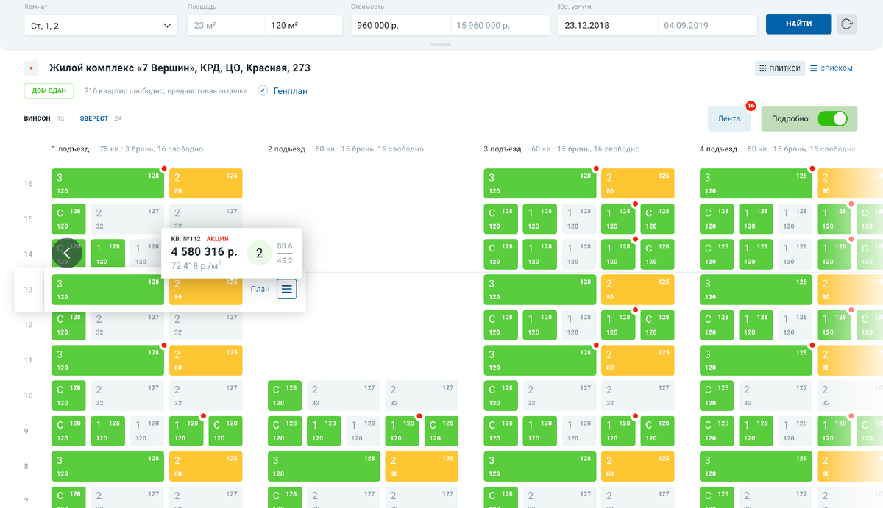The width and height of the screenshot is (883, 508).
Task: Click the collapse handle below the filter bar
Action: pyautogui.click(x=441, y=45)
